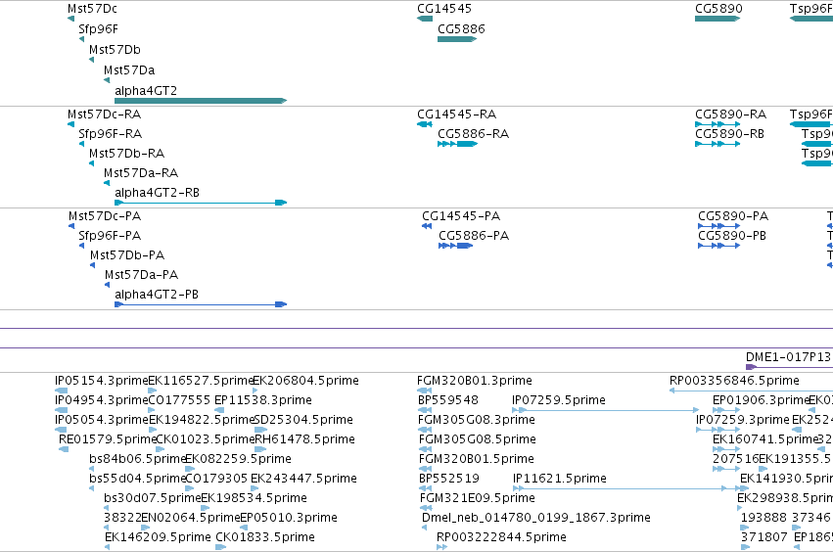Click the FGM320B01.3prime EST label
This screenshot has width=833, height=552.
coord(475,381)
